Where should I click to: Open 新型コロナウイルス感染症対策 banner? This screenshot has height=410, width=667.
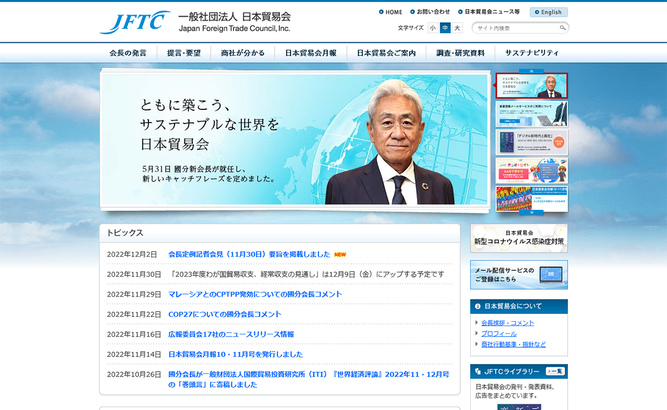tap(519, 238)
